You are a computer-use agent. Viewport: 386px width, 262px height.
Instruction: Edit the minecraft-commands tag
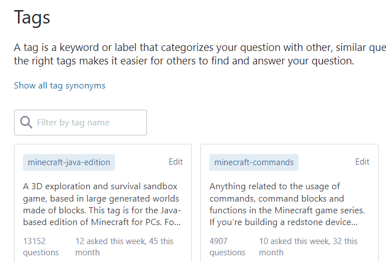click(x=362, y=162)
